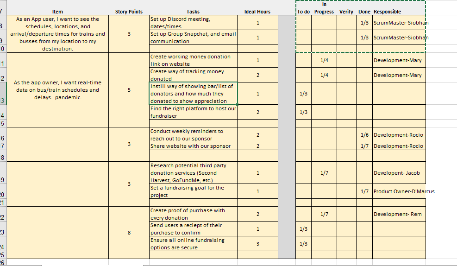Select Responsible cell in 'Conduct weekly reminders' row
Viewport: 457px width, 266px height.
(399, 135)
